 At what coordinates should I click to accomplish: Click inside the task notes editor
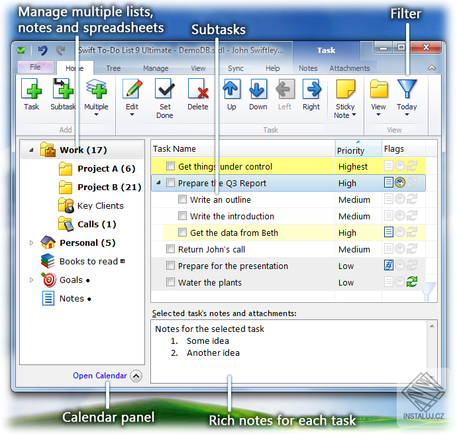(289, 351)
